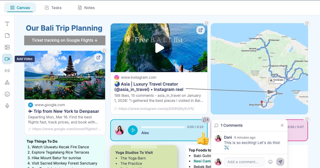Switch to the Tasks tab
Screen dimensions: 320x168
click(x=53, y=7)
